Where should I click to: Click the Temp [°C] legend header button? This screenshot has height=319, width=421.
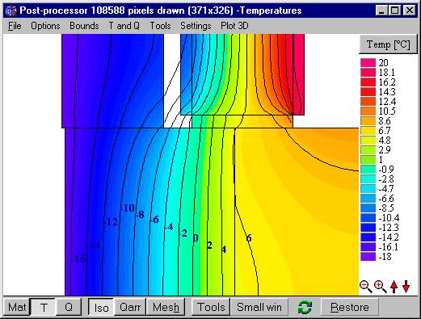pyautogui.click(x=389, y=44)
